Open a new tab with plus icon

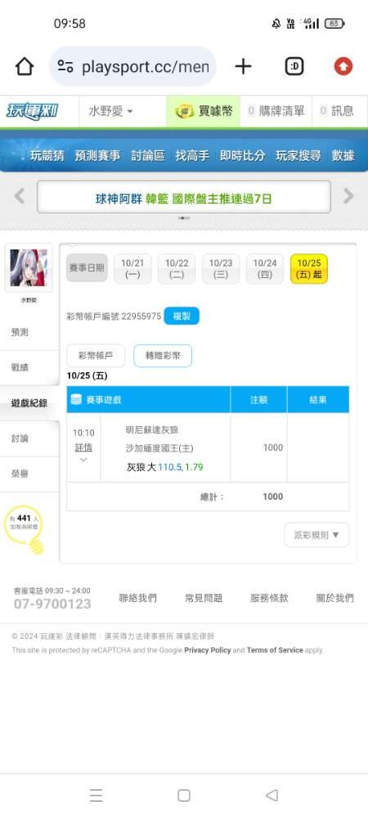click(x=243, y=66)
